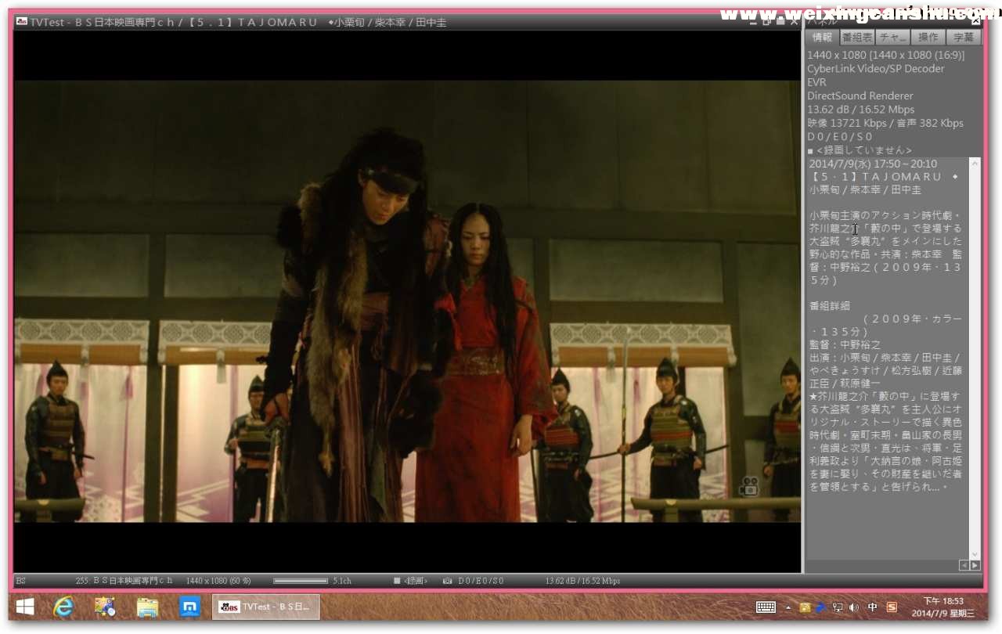Click the 番組詳細 heading
The width and height of the screenshot is (1002, 634).
coord(830,306)
